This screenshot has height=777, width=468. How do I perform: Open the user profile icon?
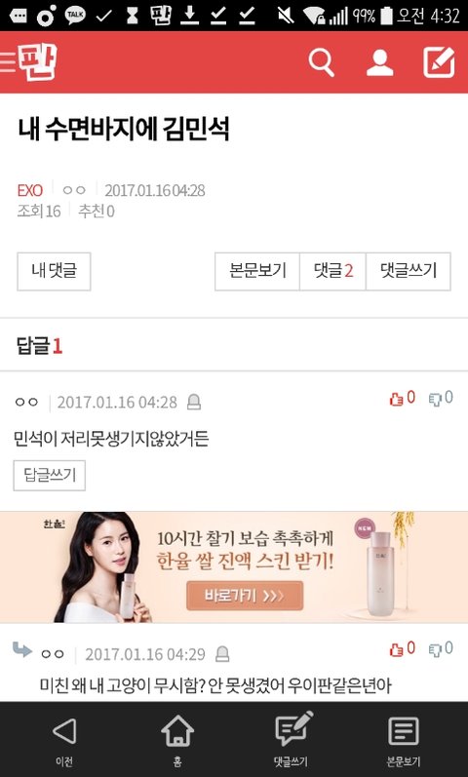(379, 63)
